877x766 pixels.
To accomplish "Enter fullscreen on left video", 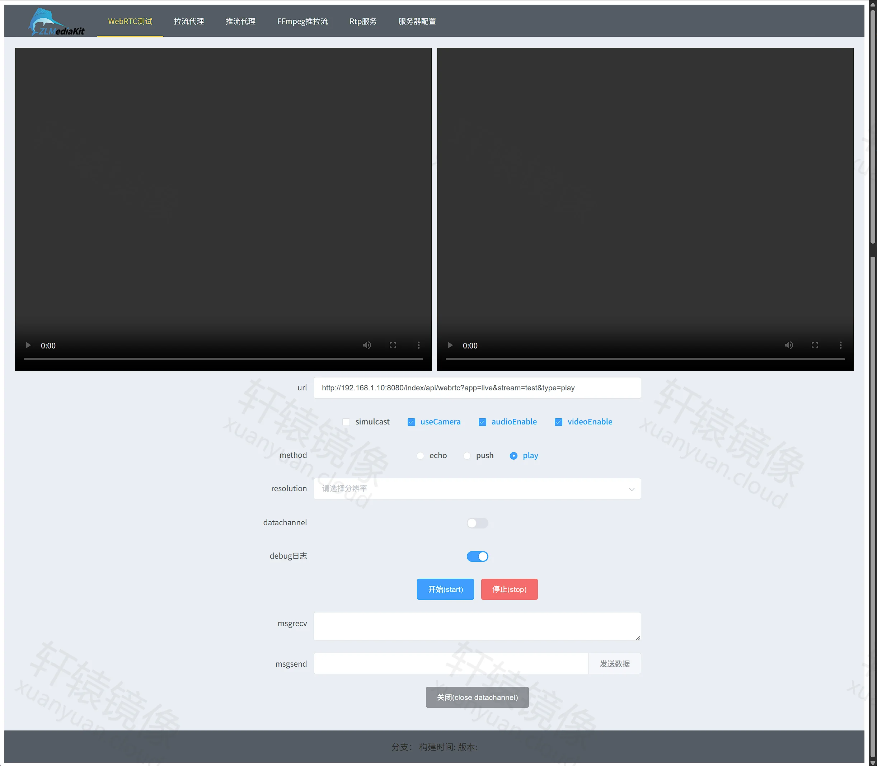I will [393, 346].
